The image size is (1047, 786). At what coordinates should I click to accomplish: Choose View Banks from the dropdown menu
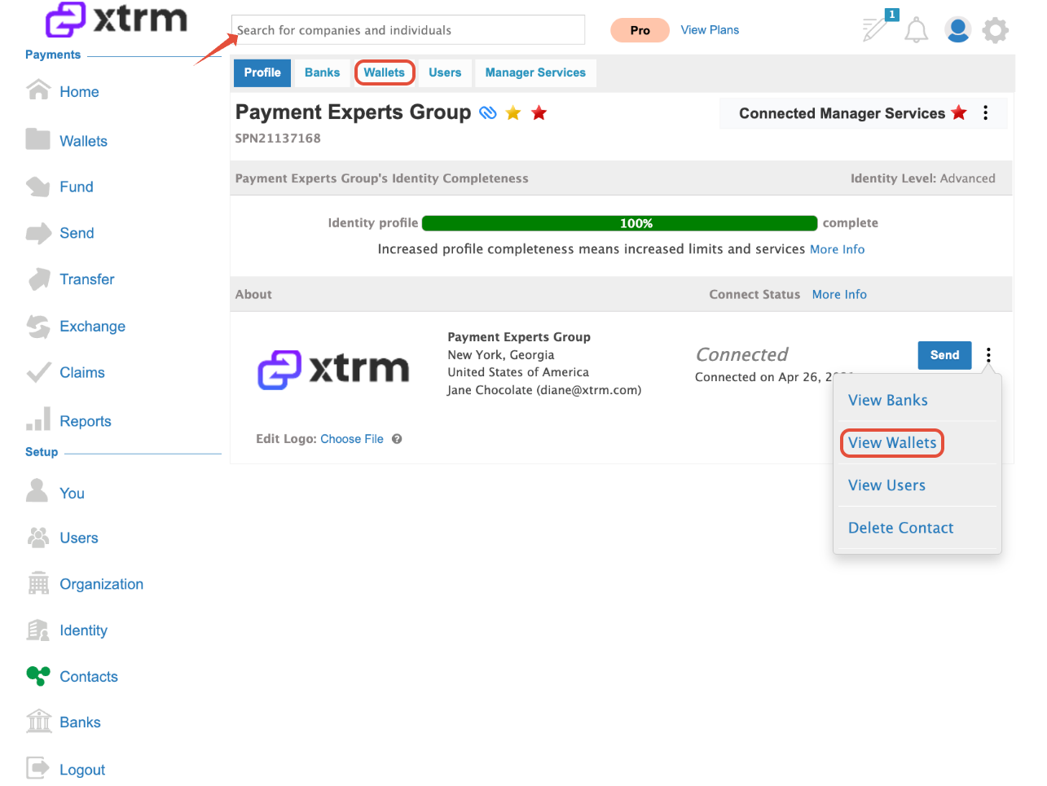pos(888,400)
